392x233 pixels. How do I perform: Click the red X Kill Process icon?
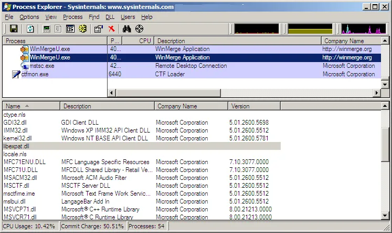[x=111, y=29]
